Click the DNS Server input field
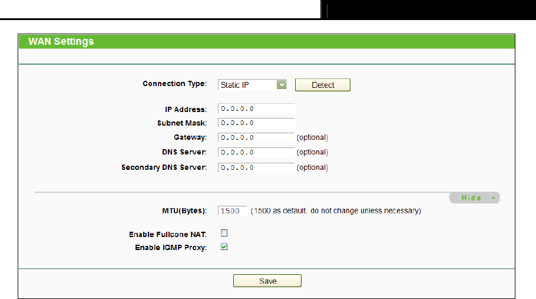 (256, 152)
